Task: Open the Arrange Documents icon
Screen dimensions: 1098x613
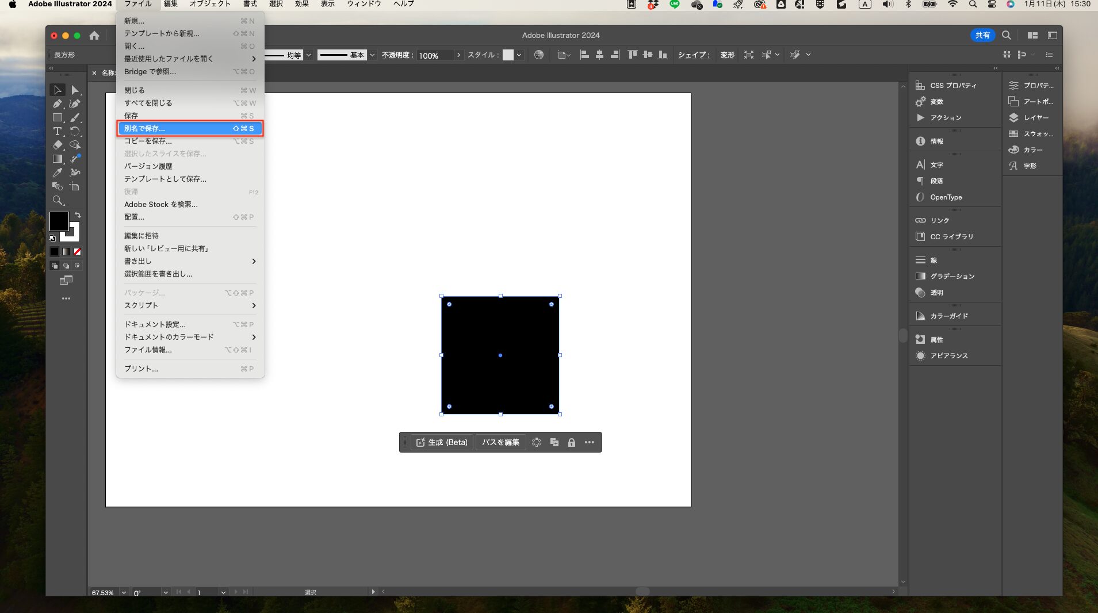Action: (x=1033, y=35)
